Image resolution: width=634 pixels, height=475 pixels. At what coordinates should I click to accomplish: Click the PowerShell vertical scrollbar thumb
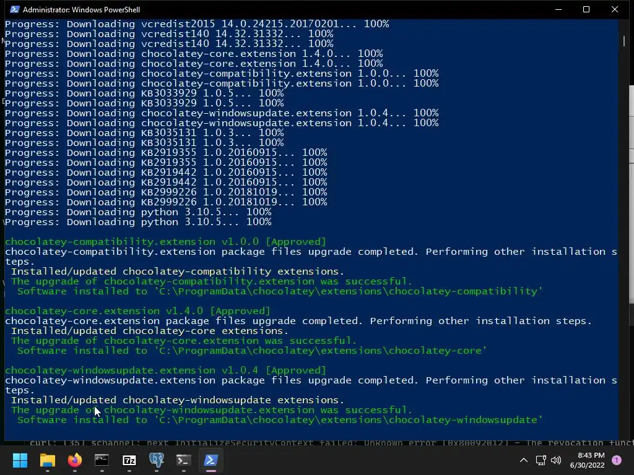[624, 41]
